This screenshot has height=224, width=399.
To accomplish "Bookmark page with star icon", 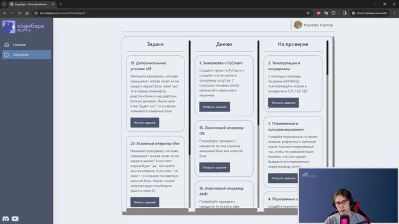I will point(308,13).
